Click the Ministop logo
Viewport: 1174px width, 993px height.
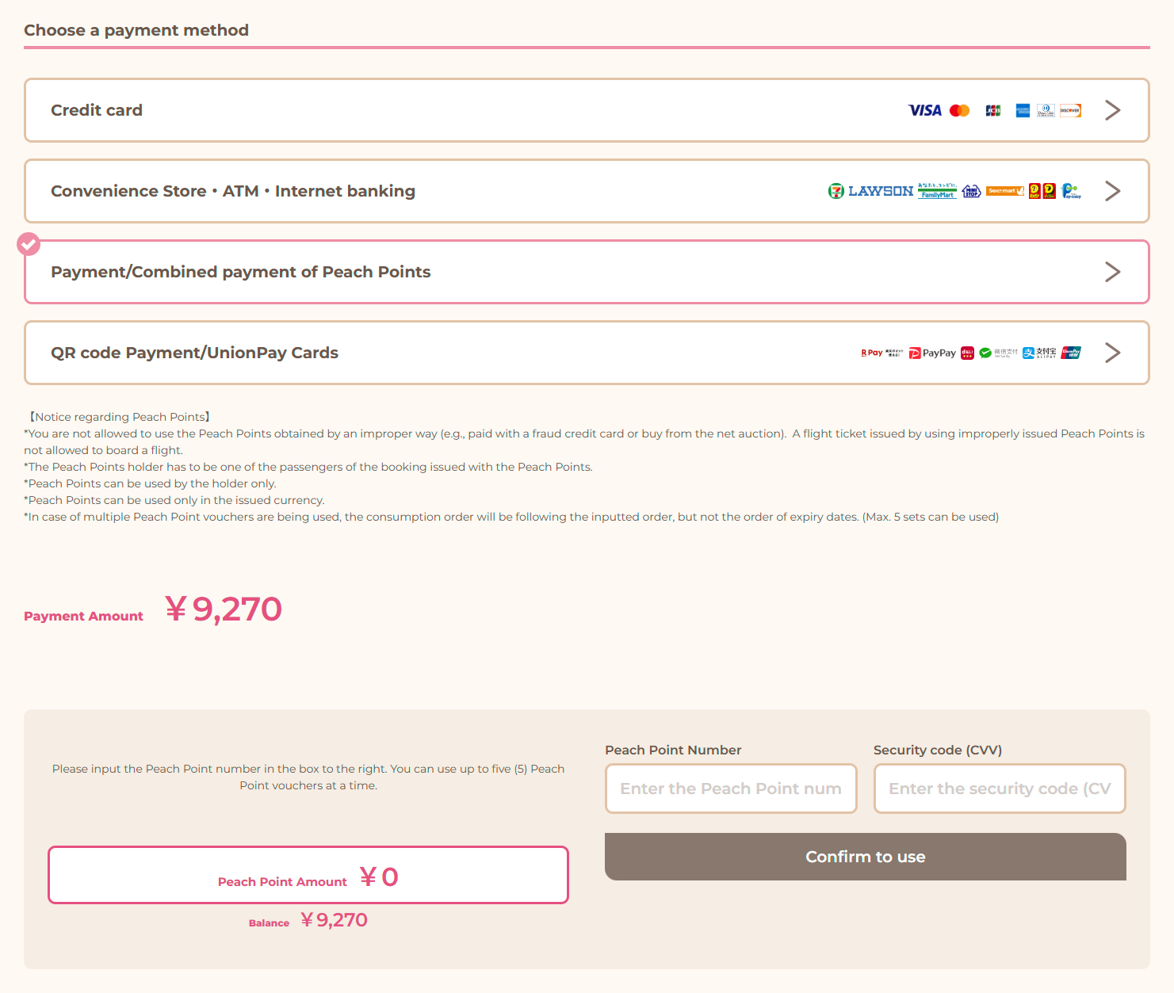point(972,191)
